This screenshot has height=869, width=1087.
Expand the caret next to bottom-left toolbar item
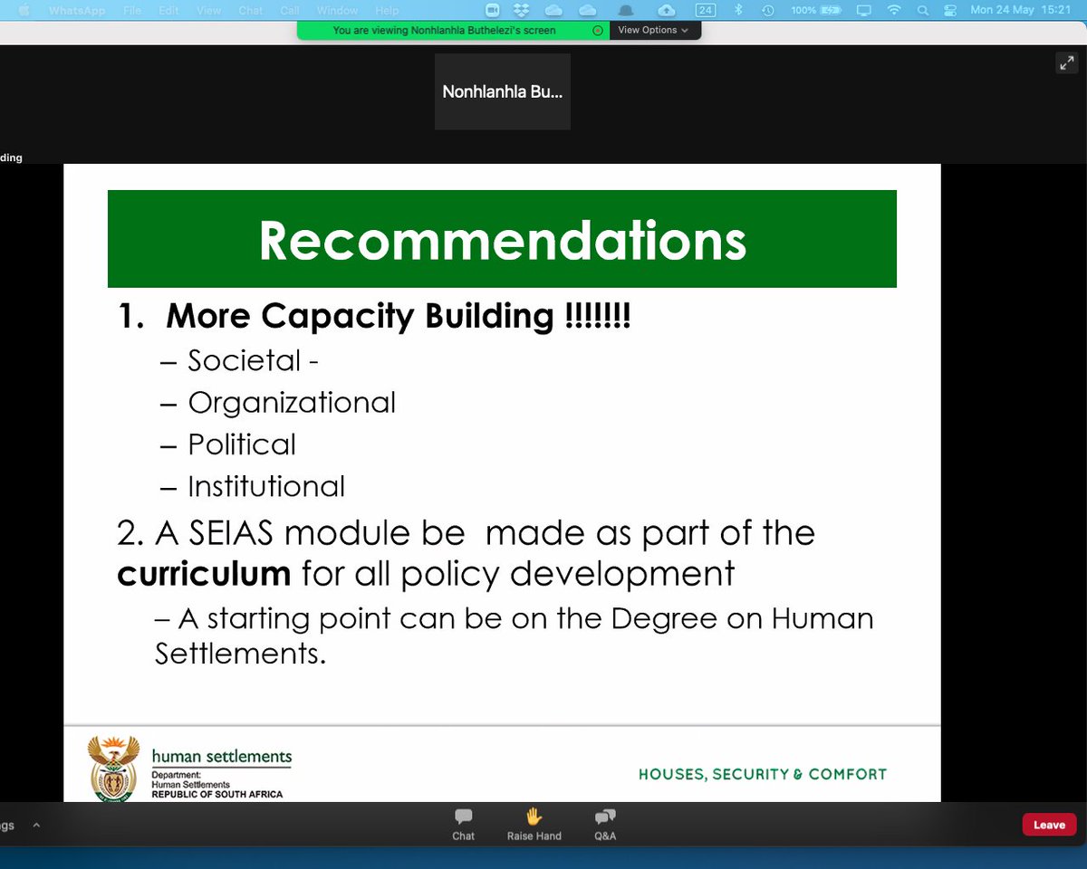pos(36,826)
